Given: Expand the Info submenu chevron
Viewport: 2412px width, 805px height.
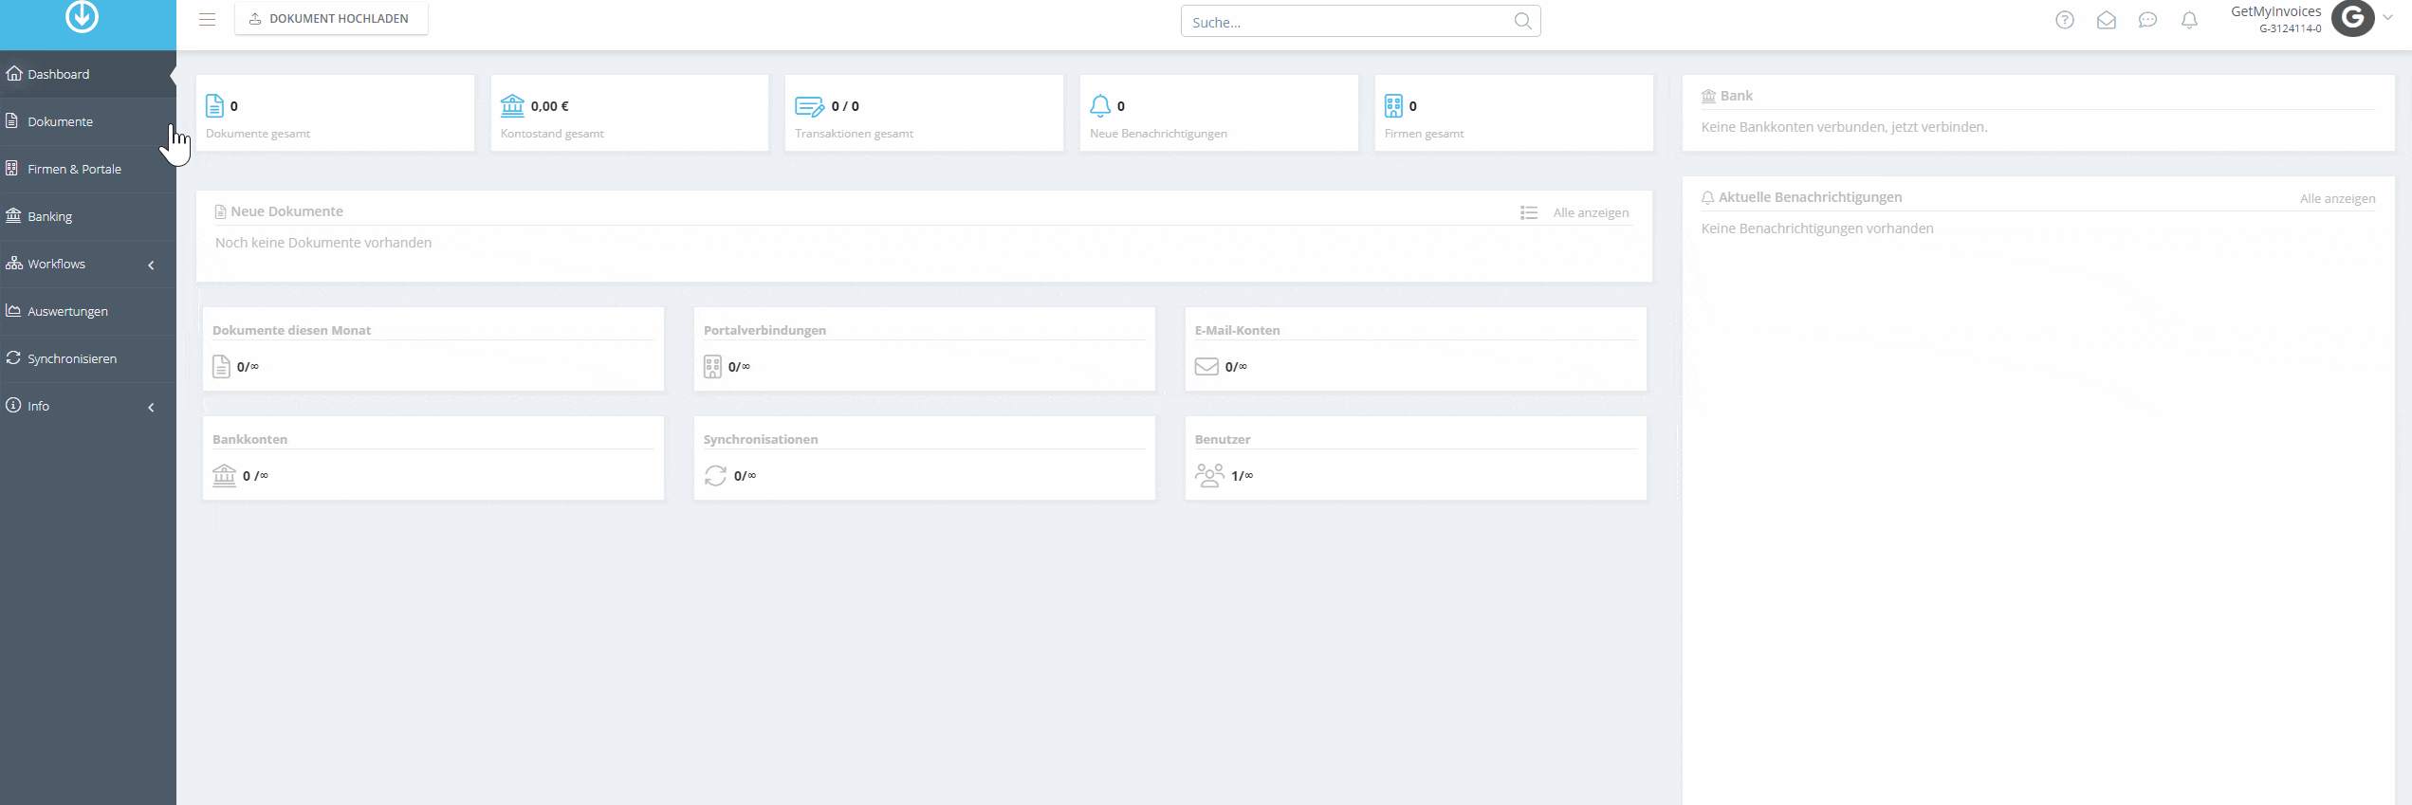Looking at the screenshot, I should click(x=151, y=407).
